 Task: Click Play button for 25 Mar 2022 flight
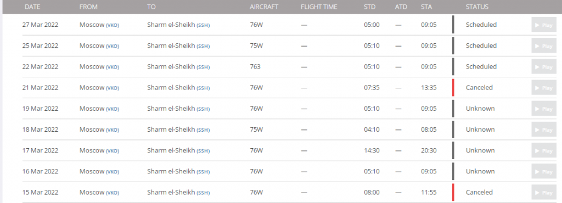(544, 46)
